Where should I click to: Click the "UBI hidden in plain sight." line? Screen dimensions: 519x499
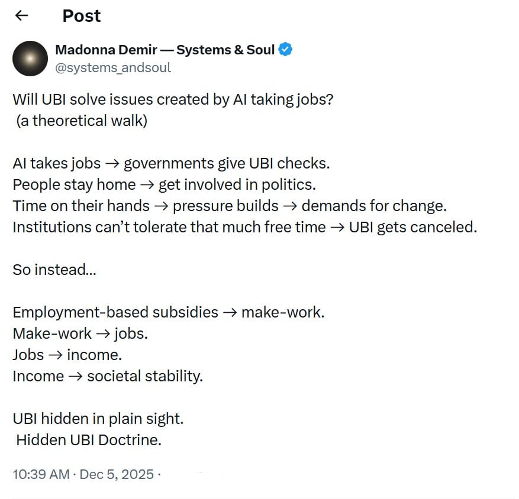tap(98, 419)
